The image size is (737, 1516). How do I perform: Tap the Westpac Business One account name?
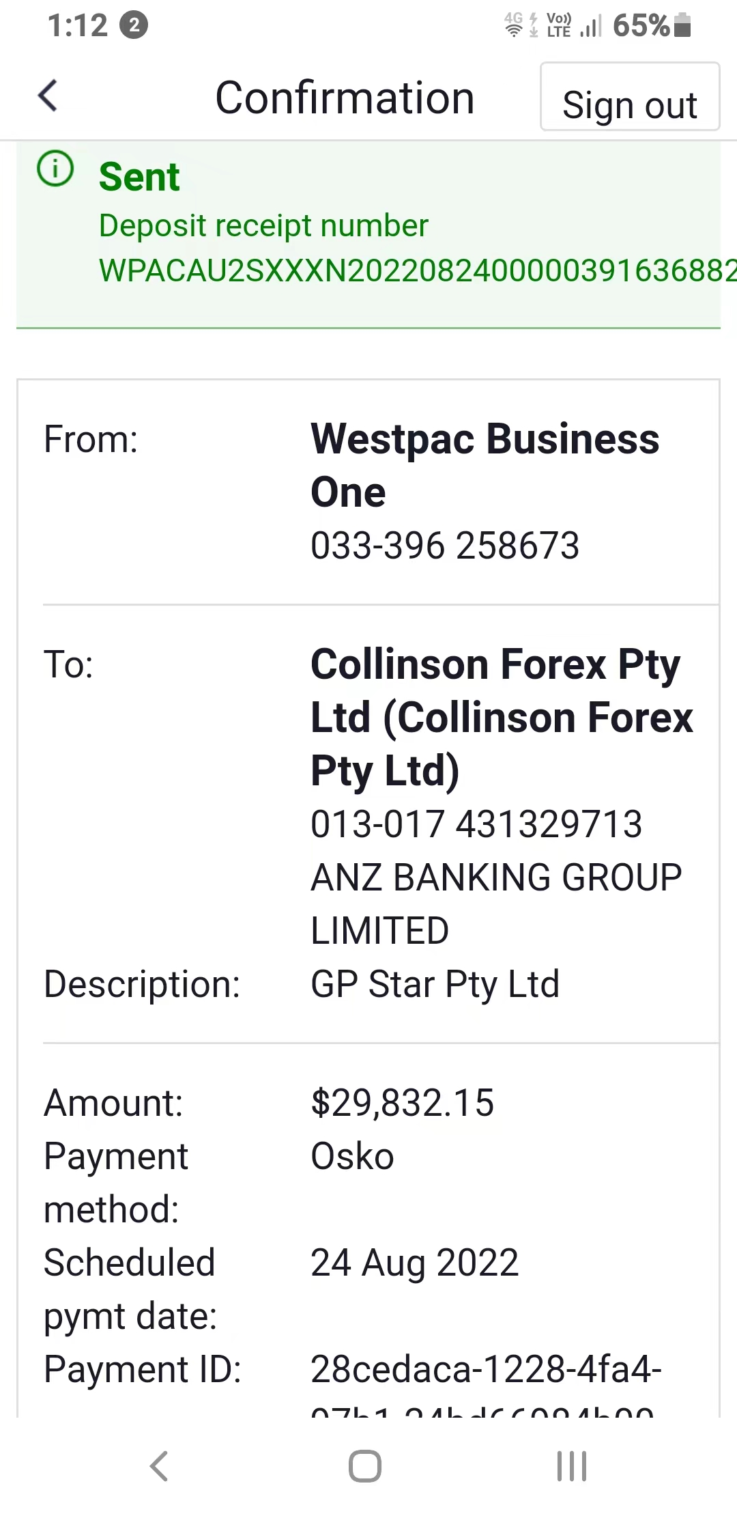coord(485,465)
